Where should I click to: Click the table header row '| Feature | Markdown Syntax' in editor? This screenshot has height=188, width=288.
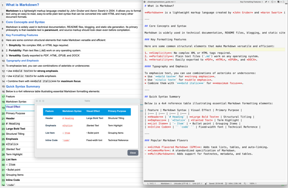coord(193,110)
